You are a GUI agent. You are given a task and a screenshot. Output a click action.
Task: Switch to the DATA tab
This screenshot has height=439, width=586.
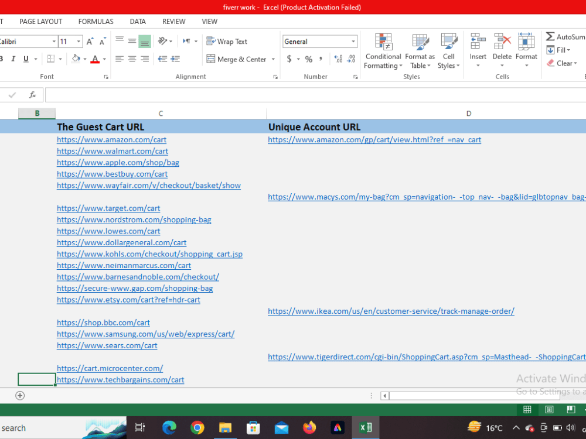[x=138, y=22]
